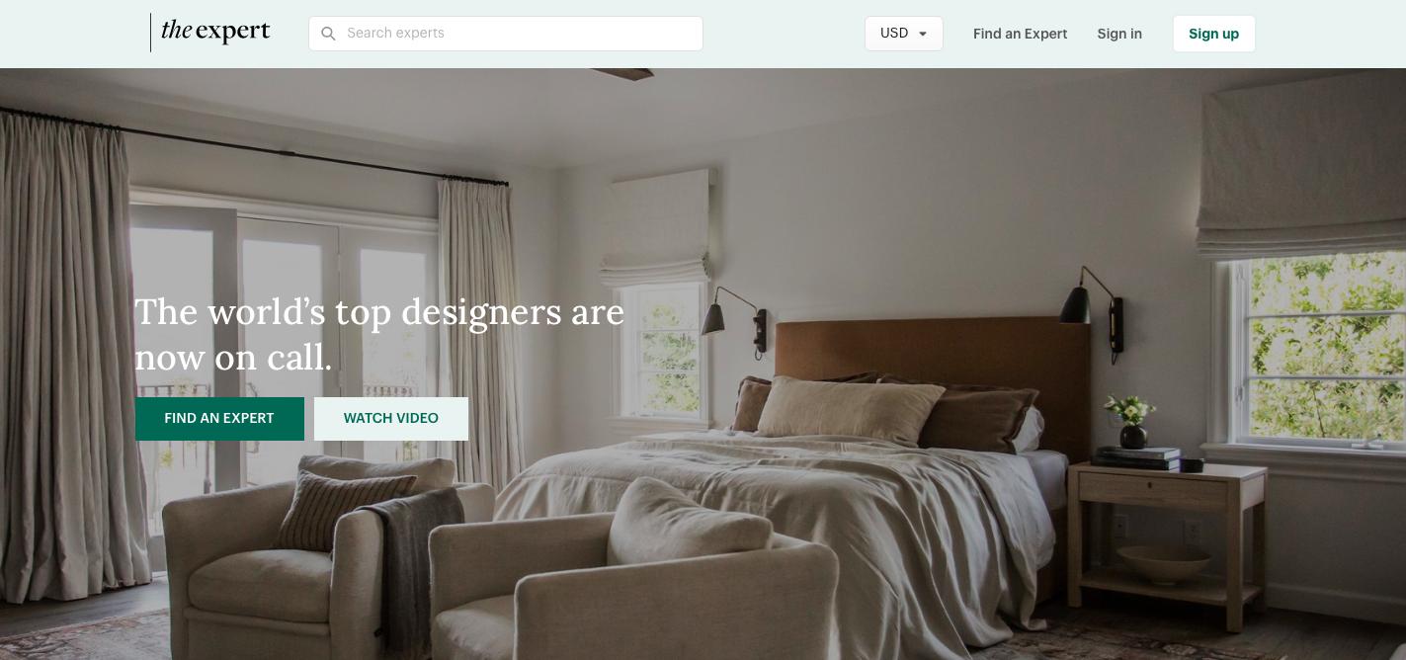Image resolution: width=1406 pixels, height=660 pixels.
Task: Click the black wall sconce nearest the French doors
Action: click(737, 319)
